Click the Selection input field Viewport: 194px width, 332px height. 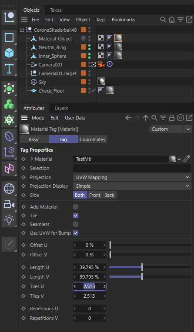click(132, 168)
